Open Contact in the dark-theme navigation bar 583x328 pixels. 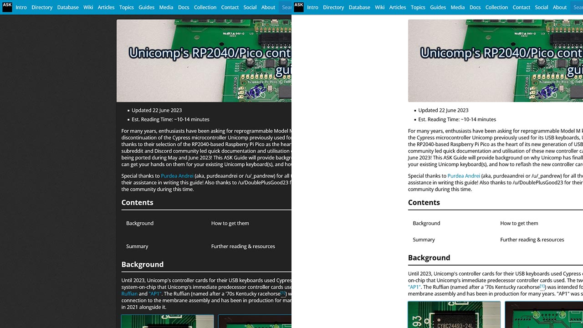click(x=230, y=7)
